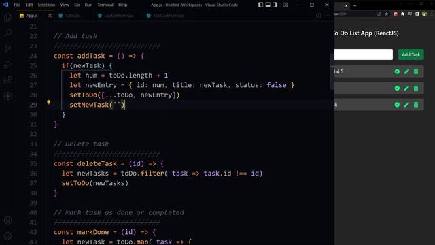Image resolution: width=435 pixels, height=245 pixels.
Task: Toggle VS Code primary side bar
Action: (260, 5)
